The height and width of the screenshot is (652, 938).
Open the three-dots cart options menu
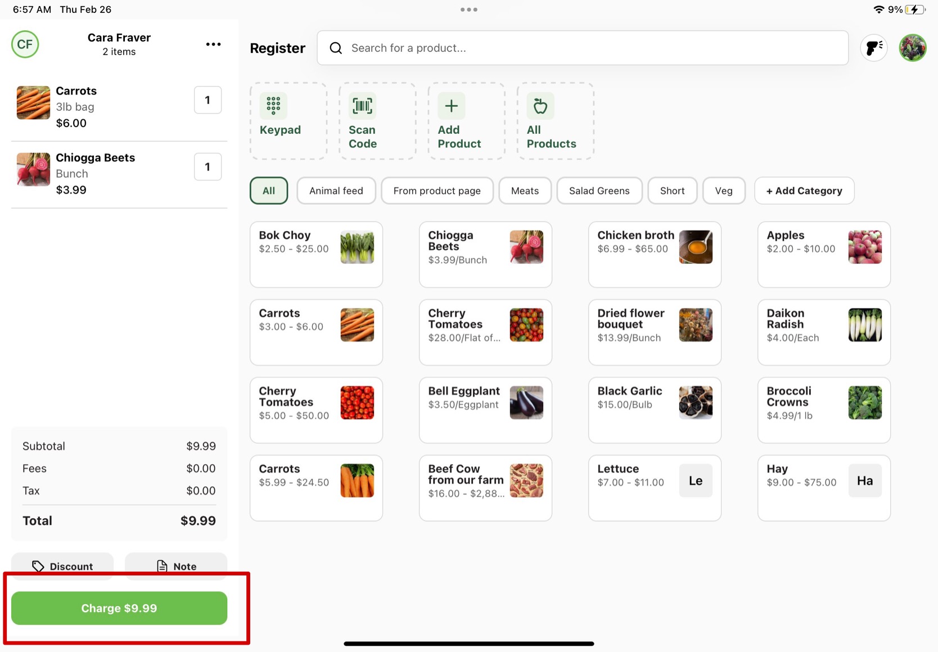tap(213, 44)
